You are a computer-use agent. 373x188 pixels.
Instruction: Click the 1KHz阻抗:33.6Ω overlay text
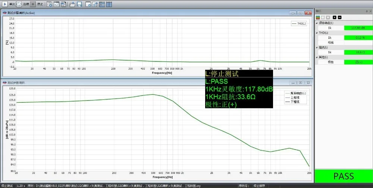pyautogui.click(x=231, y=97)
